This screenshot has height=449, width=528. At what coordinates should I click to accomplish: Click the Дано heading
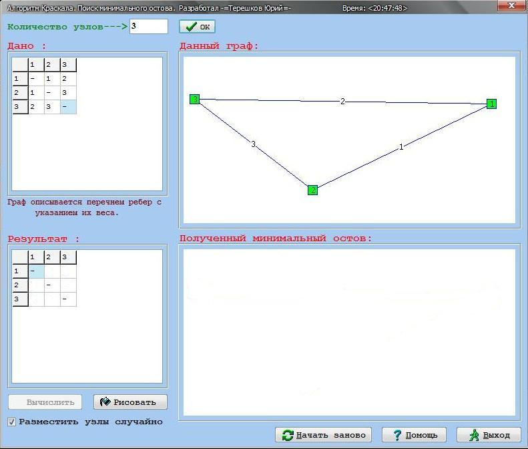click(27, 46)
